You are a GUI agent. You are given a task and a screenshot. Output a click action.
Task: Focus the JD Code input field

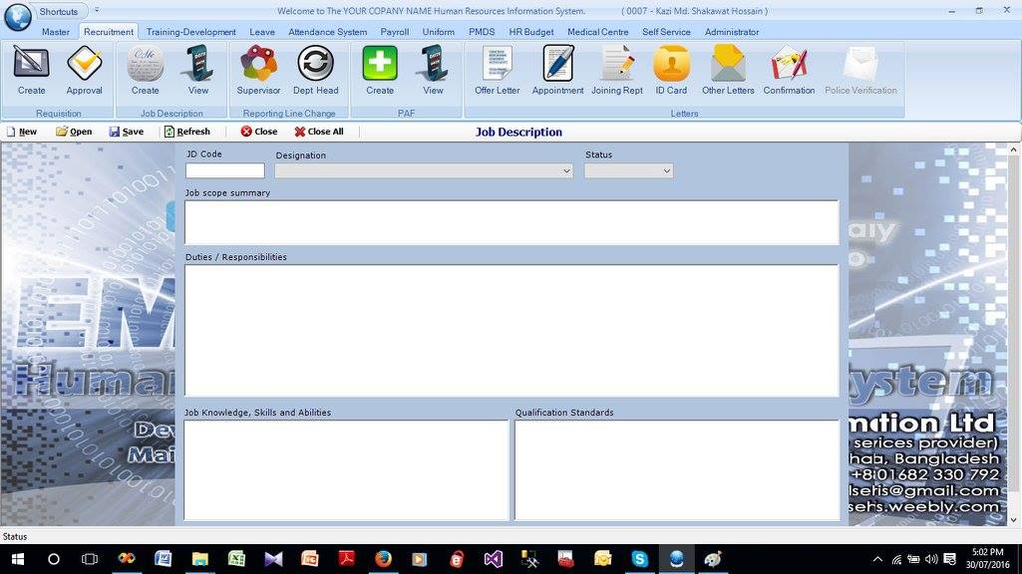coord(225,170)
